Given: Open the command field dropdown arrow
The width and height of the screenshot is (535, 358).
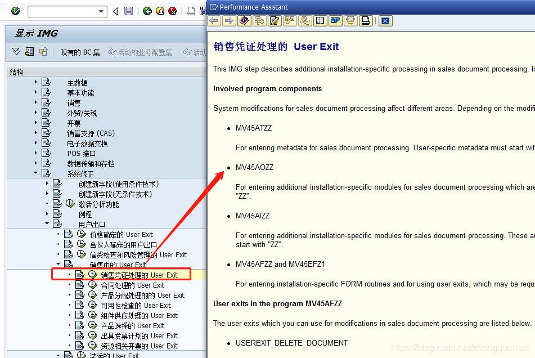Looking at the screenshot, I should (101, 11).
